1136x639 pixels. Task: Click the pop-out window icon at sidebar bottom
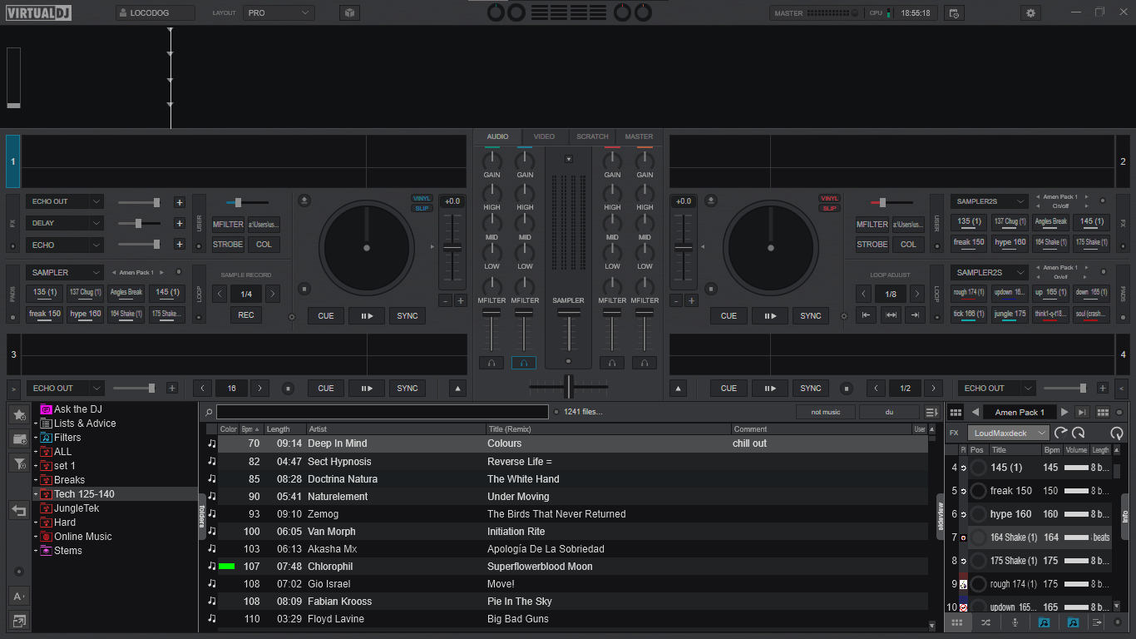[x=18, y=620]
